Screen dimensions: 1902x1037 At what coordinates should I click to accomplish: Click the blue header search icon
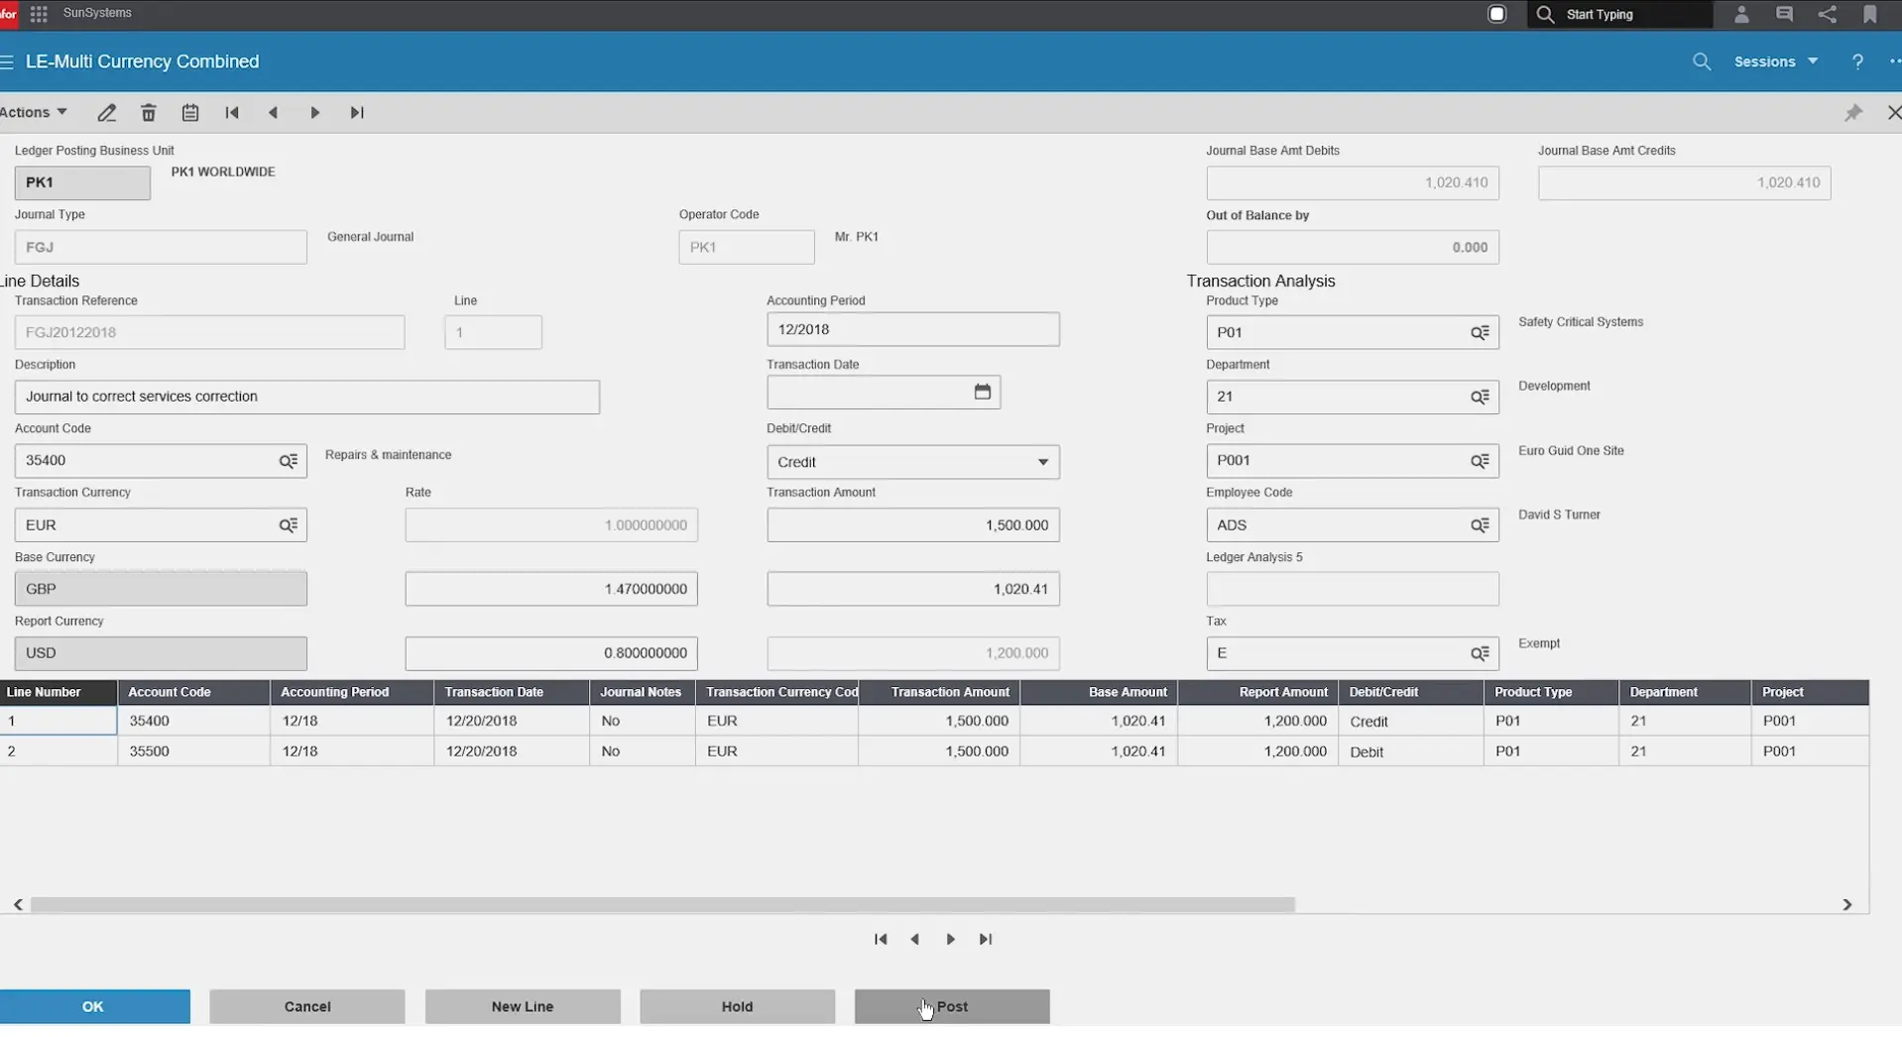point(1702,61)
